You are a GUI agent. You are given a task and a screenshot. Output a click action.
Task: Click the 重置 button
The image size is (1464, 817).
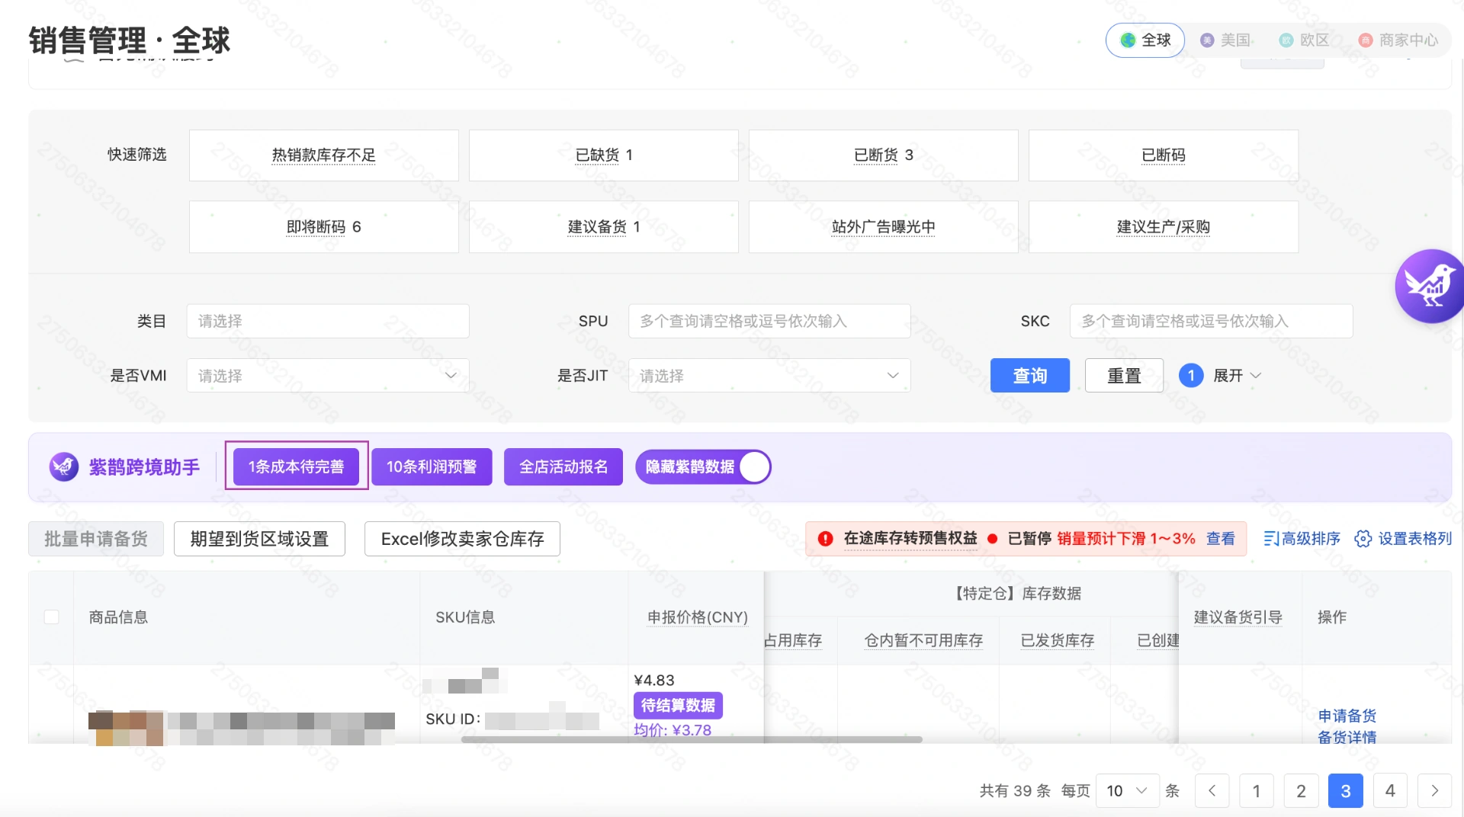coord(1125,376)
